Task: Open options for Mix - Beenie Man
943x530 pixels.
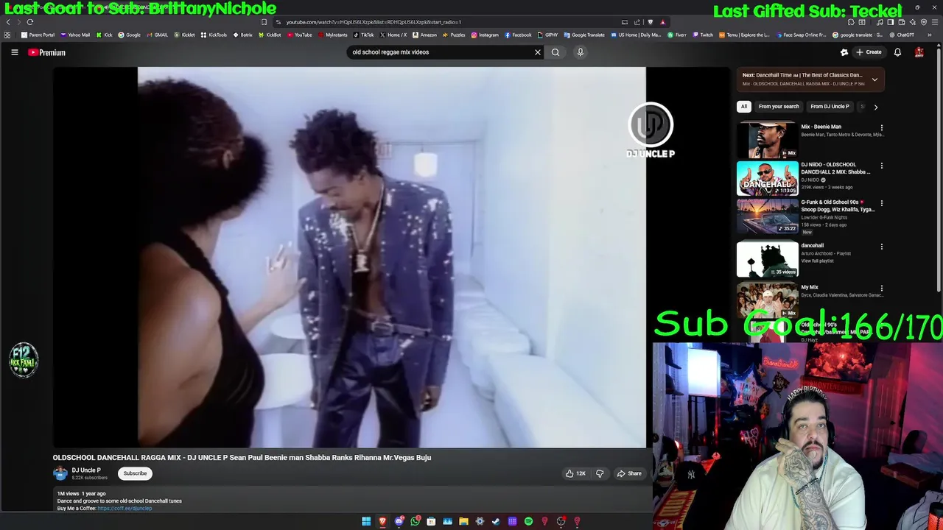Action: (x=881, y=127)
